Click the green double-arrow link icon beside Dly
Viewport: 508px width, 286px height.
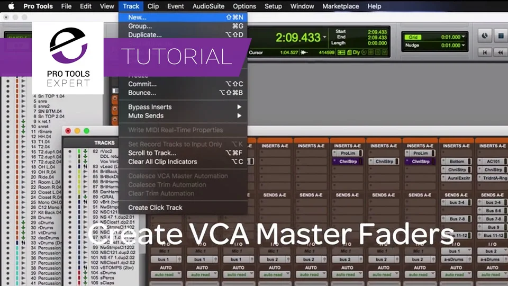[341, 52]
